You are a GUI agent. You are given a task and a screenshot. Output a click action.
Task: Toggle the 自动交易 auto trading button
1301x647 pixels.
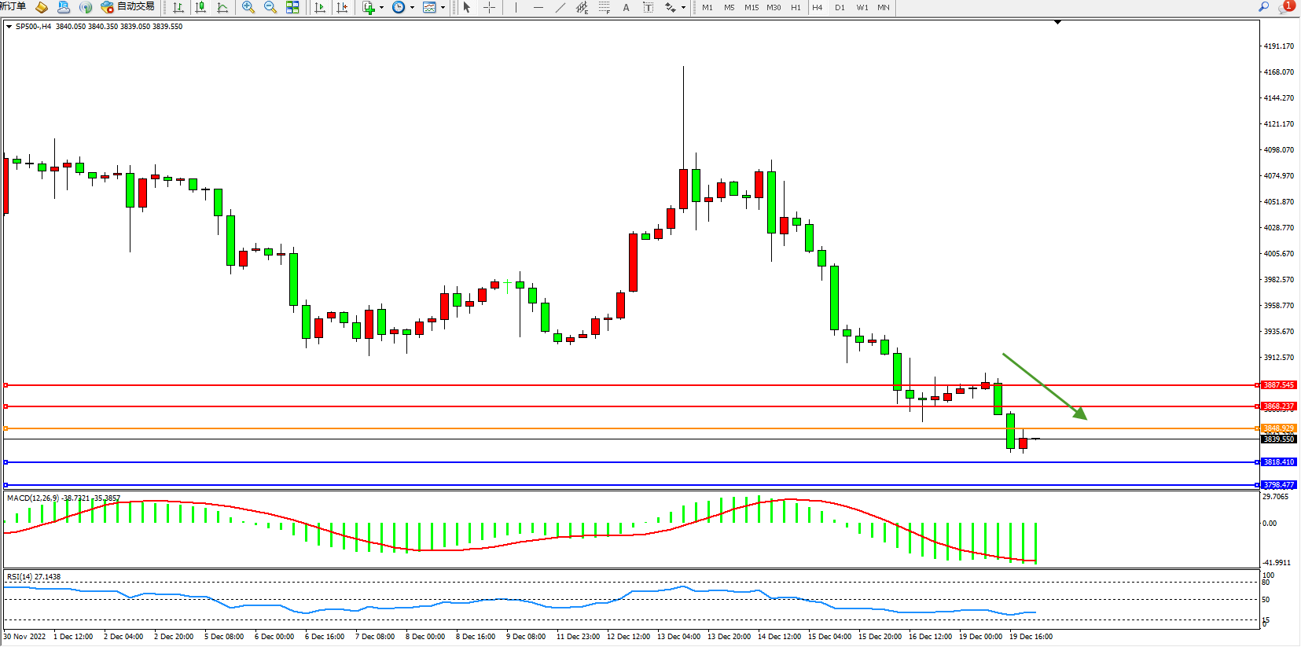tap(128, 7)
